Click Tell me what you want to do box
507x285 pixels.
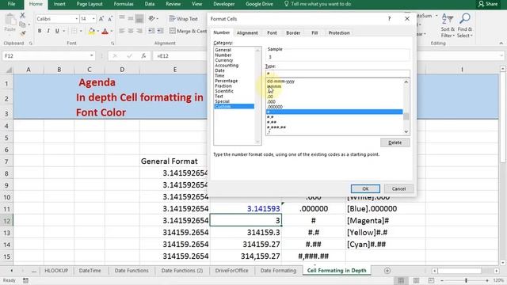317,4
